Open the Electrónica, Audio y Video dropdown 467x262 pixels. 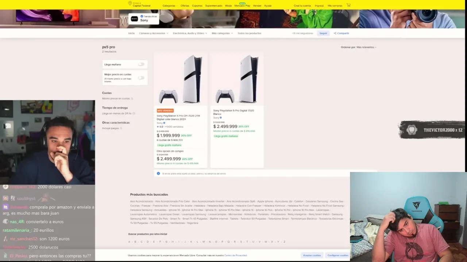[x=190, y=33]
